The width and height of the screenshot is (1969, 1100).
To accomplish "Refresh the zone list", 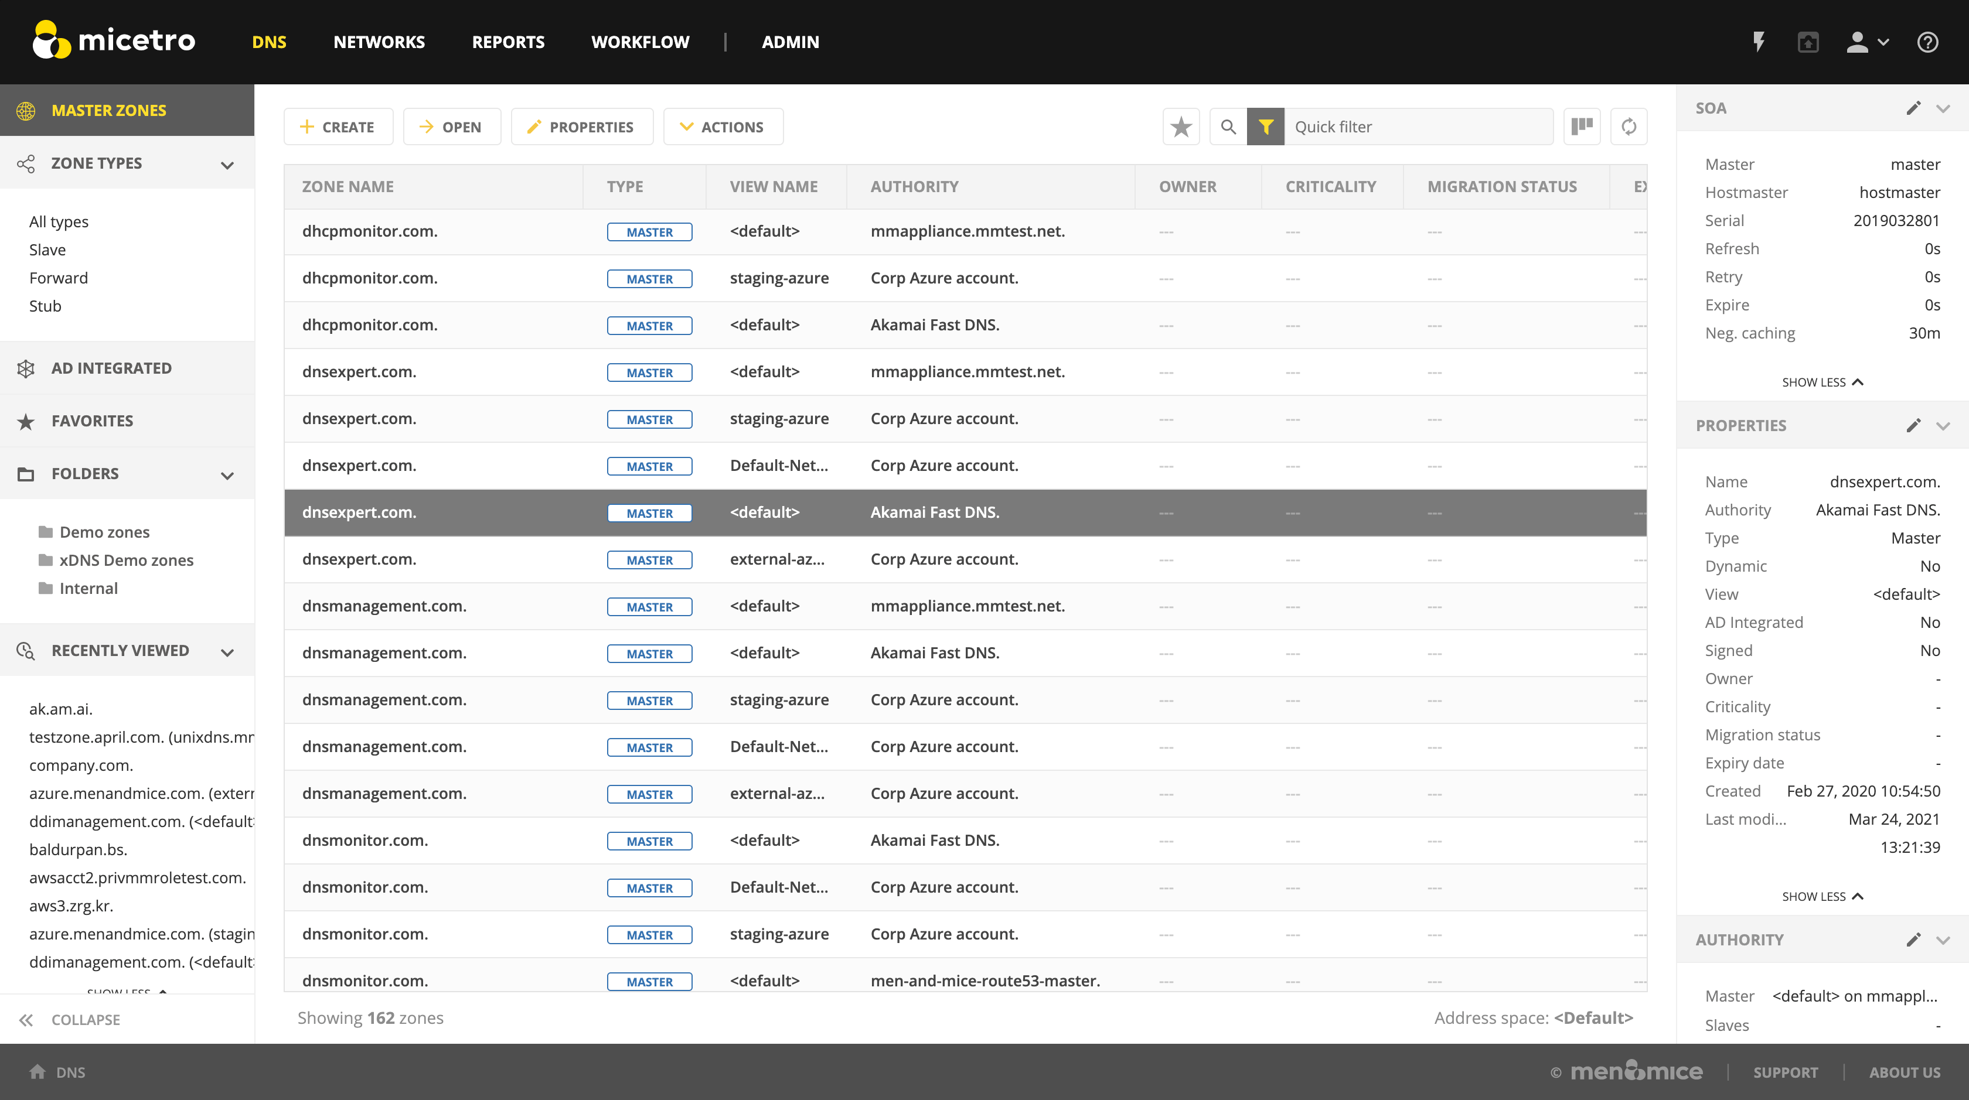I will pos(1629,127).
